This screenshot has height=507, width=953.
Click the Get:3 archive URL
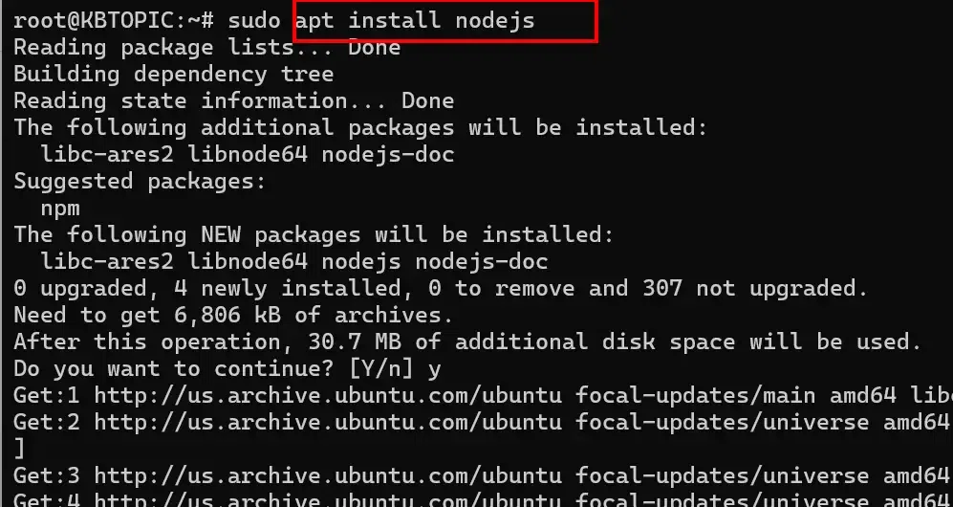point(328,476)
